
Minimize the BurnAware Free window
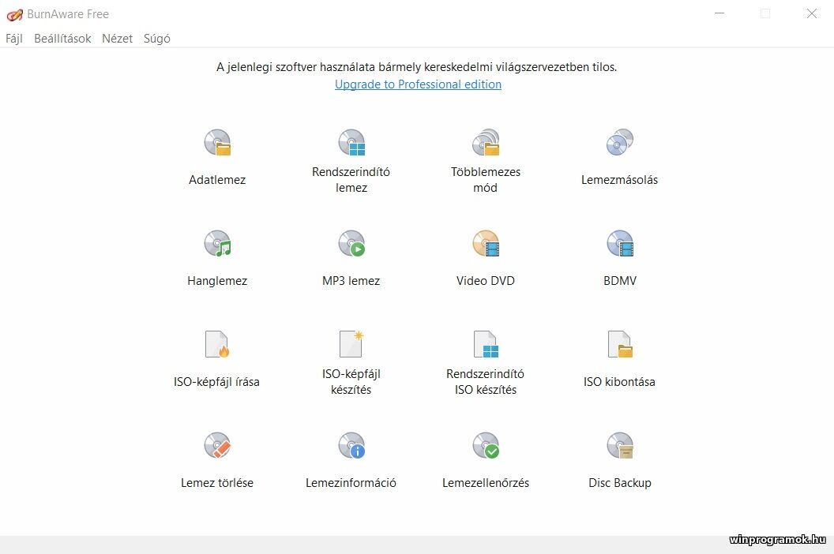719,14
